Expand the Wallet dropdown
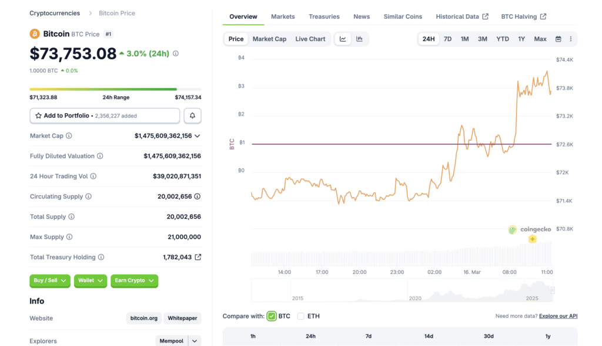The height and width of the screenshot is (346, 602). [x=90, y=281]
